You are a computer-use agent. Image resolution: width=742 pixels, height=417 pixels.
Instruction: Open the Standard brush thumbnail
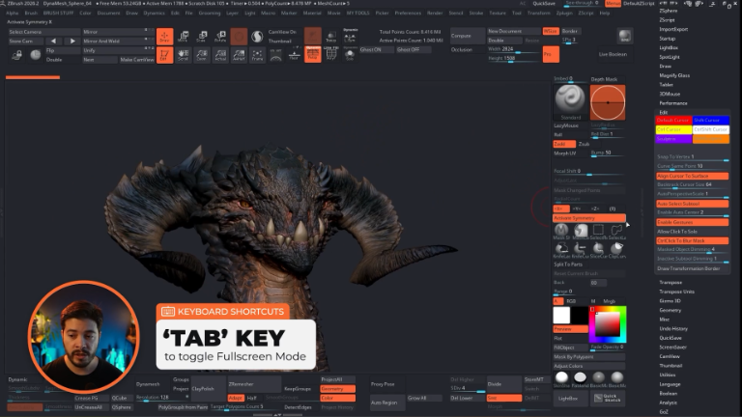pos(570,101)
